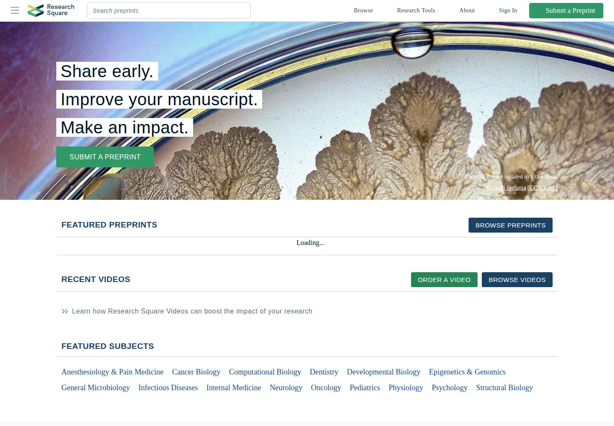Image resolution: width=614 pixels, height=426 pixels.
Task: Click the BROWSE PREPRINTS button
Action: [510, 225]
